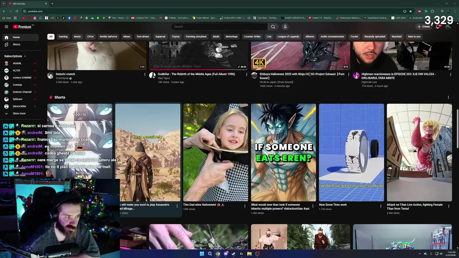Open the IF SOMEONE EATS EREN short thumbnail
Image resolution: width=459 pixels, height=258 pixels.
(x=284, y=153)
